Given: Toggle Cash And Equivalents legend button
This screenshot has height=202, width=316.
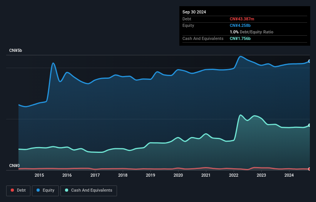Looking at the screenshot, I should pyautogui.click(x=89, y=190).
